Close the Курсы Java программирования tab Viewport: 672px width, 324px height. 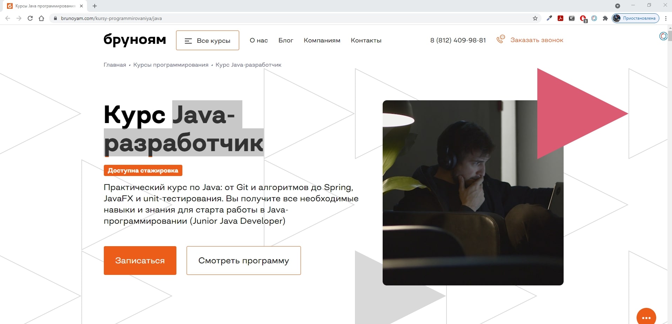click(81, 6)
